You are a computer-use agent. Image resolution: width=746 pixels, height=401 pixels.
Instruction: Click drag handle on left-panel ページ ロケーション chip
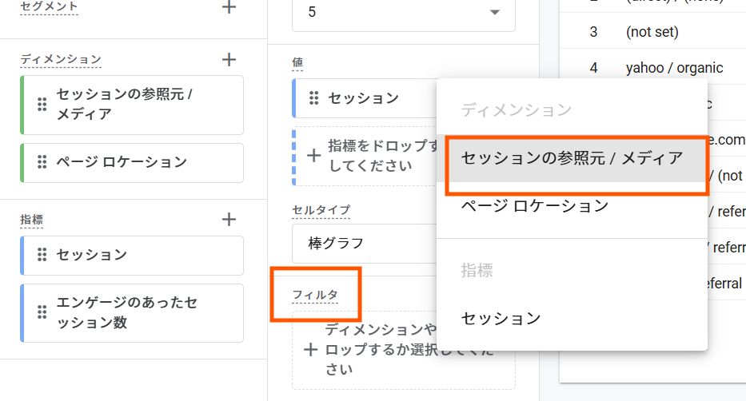[42, 162]
